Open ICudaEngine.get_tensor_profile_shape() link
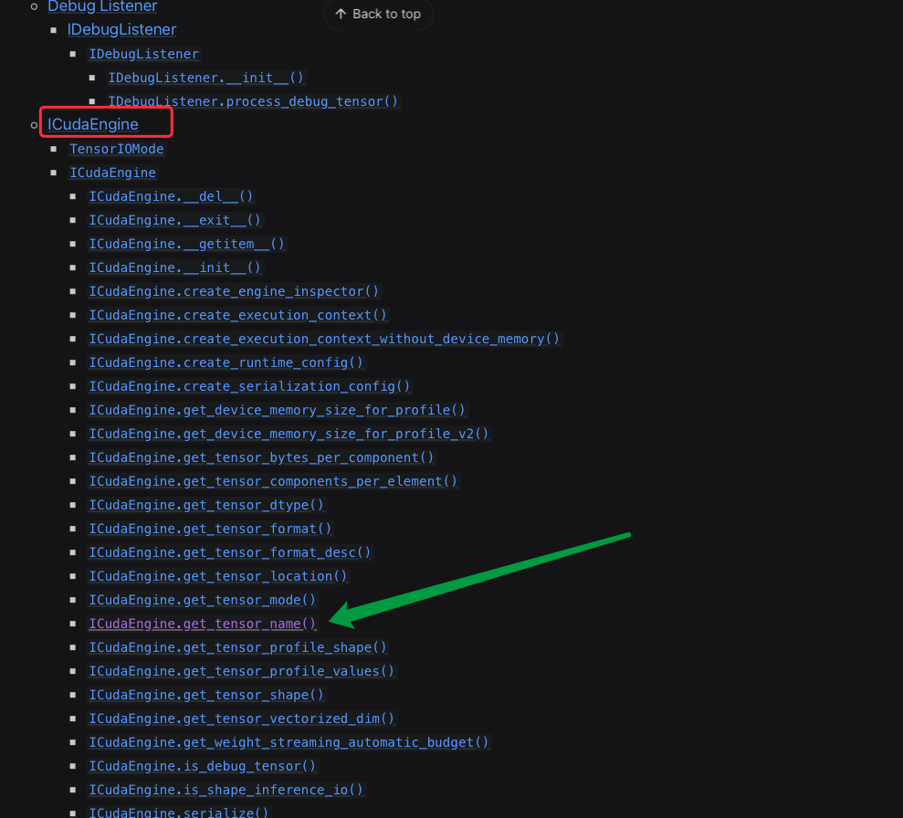This screenshot has height=818, width=903. [237, 646]
